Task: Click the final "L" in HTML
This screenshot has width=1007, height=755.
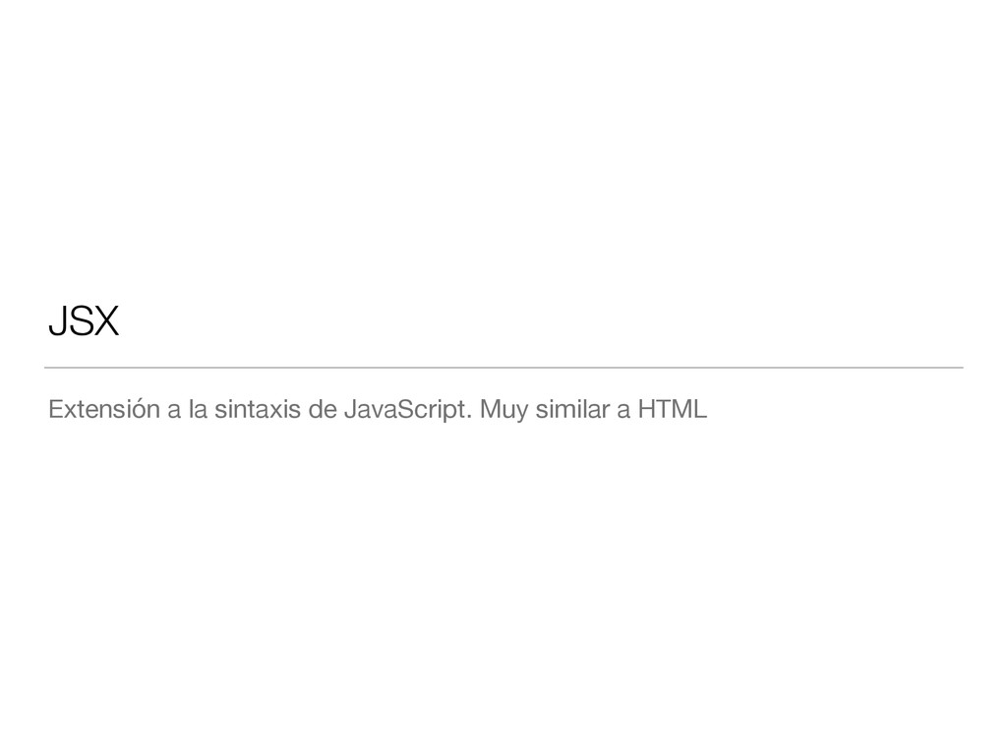Action: 700,409
